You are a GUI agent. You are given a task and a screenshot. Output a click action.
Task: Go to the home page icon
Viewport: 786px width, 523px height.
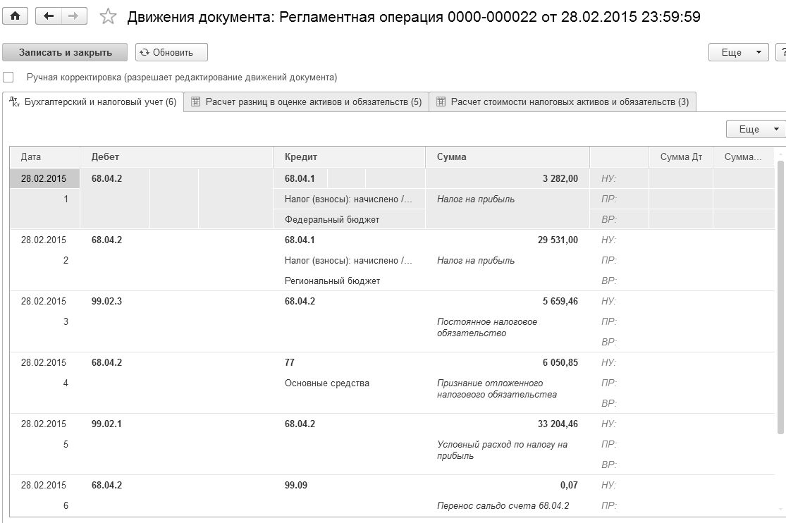click(15, 16)
